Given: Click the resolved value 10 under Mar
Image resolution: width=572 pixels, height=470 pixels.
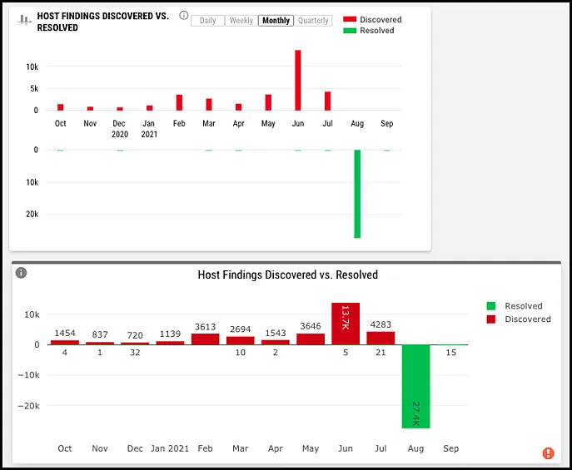Looking at the screenshot, I should coord(240,353).
